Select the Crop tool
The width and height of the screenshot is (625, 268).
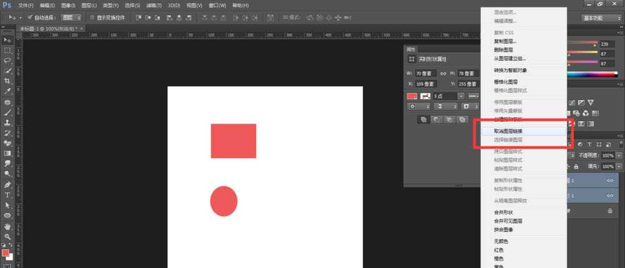pyautogui.click(x=7, y=81)
